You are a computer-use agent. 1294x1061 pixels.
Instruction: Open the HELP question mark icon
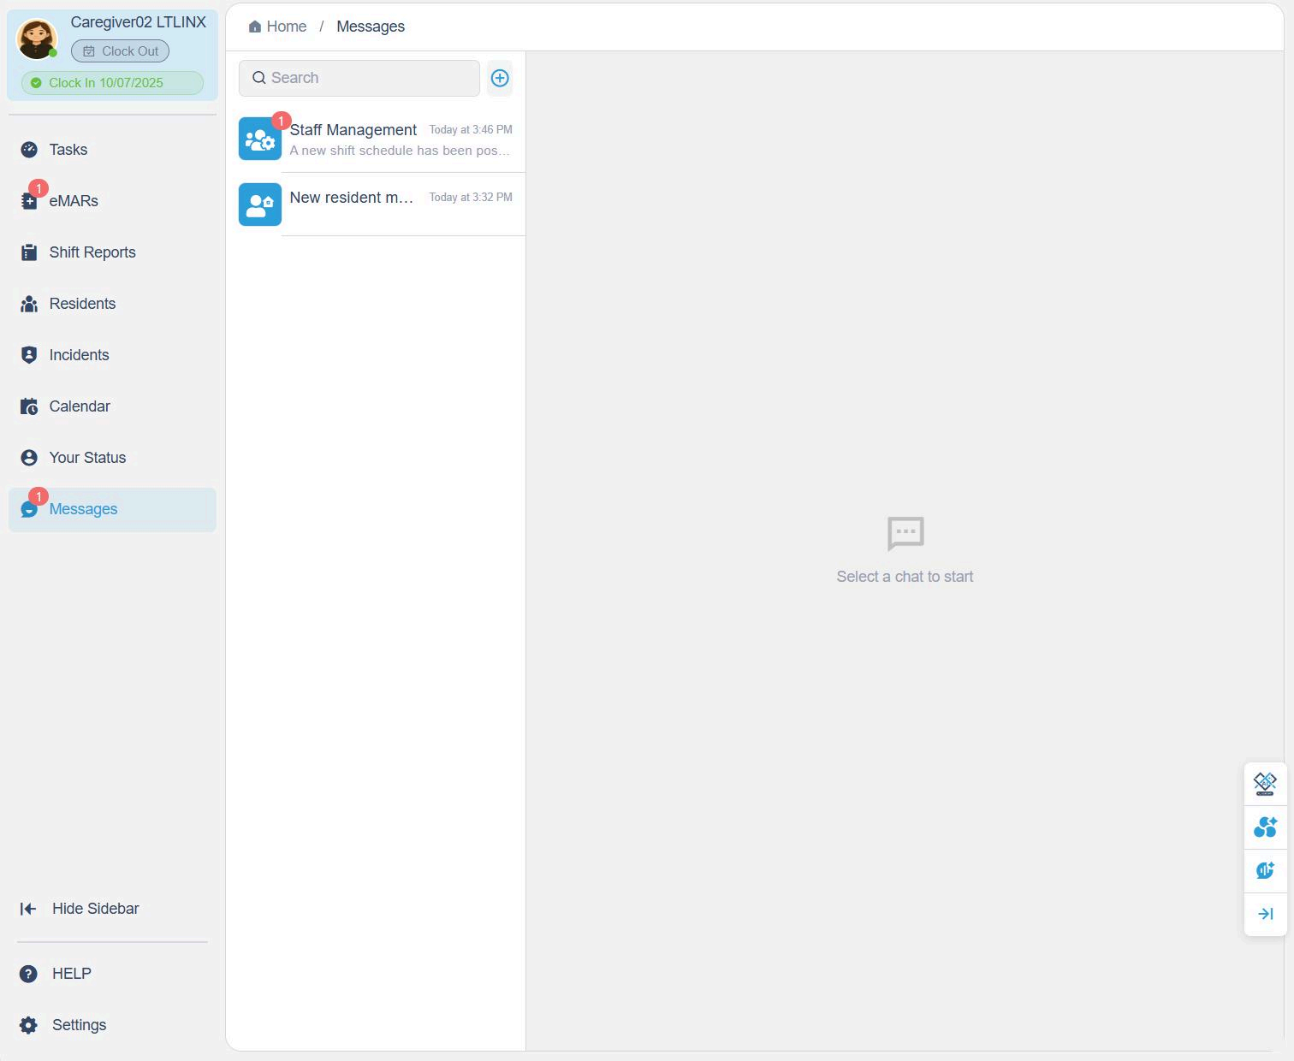(x=28, y=974)
